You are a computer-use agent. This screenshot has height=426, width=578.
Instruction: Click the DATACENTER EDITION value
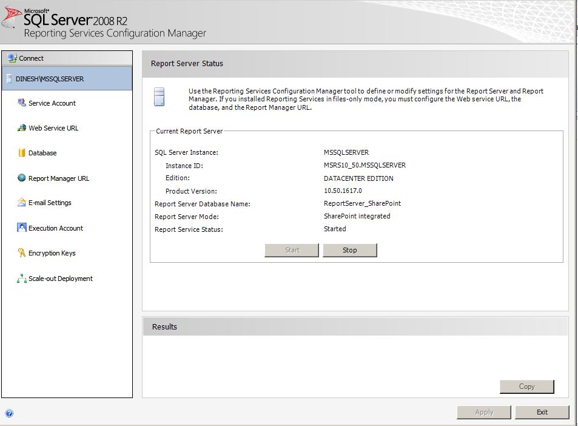pos(358,178)
